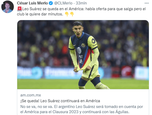Screen dimensions: 152x115
Task: Open headline ¡Se queda! Leo Suárez continuará
Action: click(60, 101)
